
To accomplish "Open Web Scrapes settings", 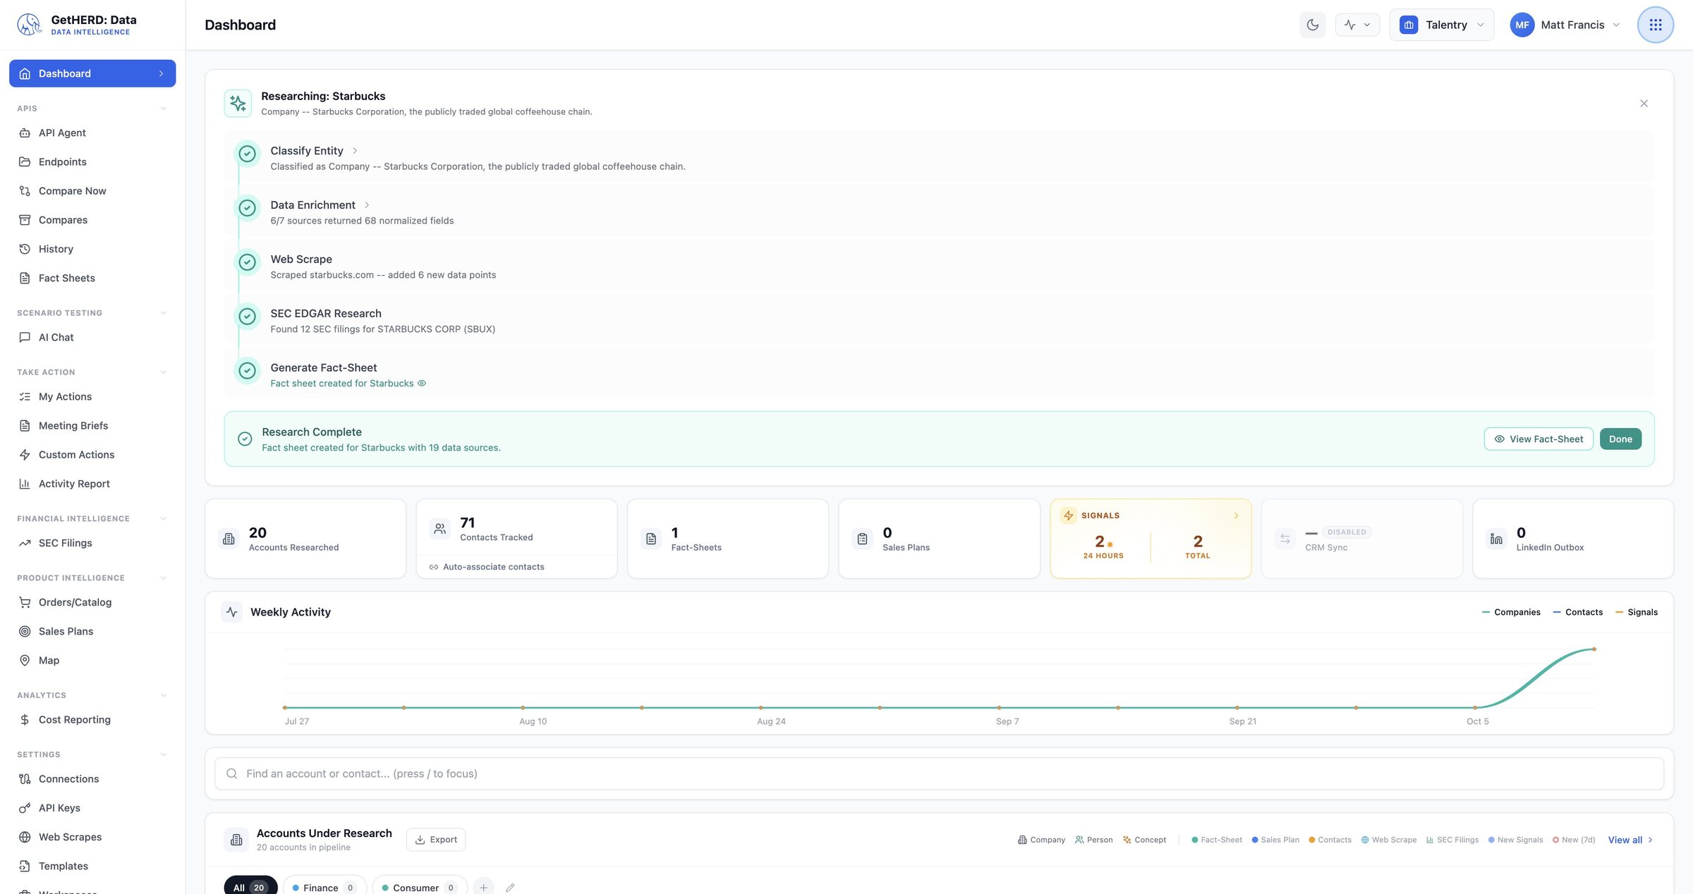I will 92,837.
